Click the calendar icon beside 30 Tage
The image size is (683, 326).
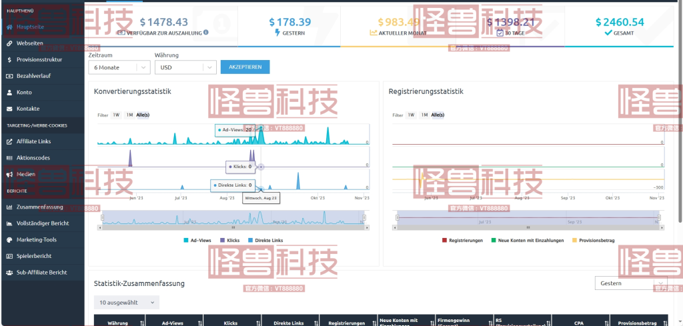tap(500, 33)
